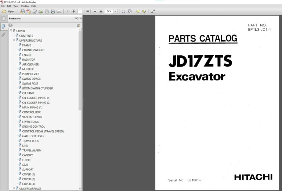The height and width of the screenshot is (191, 282).
Task: Click the page number input field
Action: (80, 11)
